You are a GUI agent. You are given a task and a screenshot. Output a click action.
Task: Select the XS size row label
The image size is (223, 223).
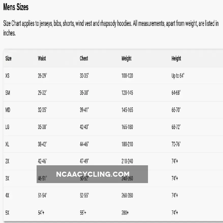click(x=7, y=76)
